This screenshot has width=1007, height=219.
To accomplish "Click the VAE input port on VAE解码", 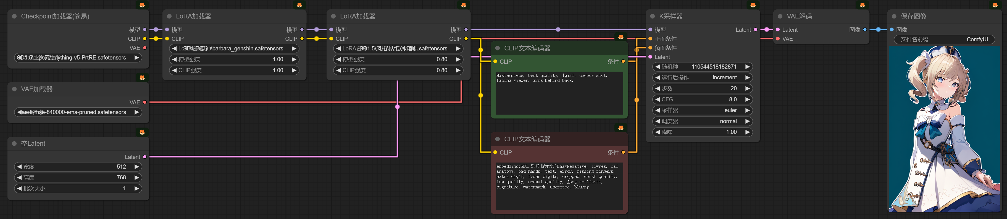I will (x=778, y=39).
